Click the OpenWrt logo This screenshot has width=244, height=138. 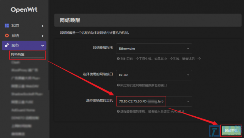[x=24, y=10]
